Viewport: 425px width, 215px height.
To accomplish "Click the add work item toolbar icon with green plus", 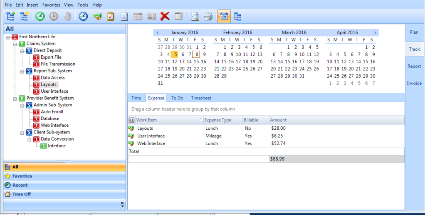I will (x=10, y=17).
